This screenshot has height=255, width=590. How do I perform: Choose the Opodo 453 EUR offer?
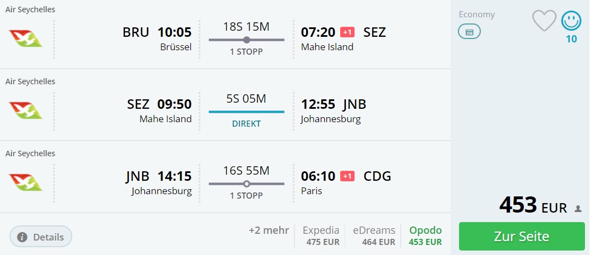[x=425, y=235]
